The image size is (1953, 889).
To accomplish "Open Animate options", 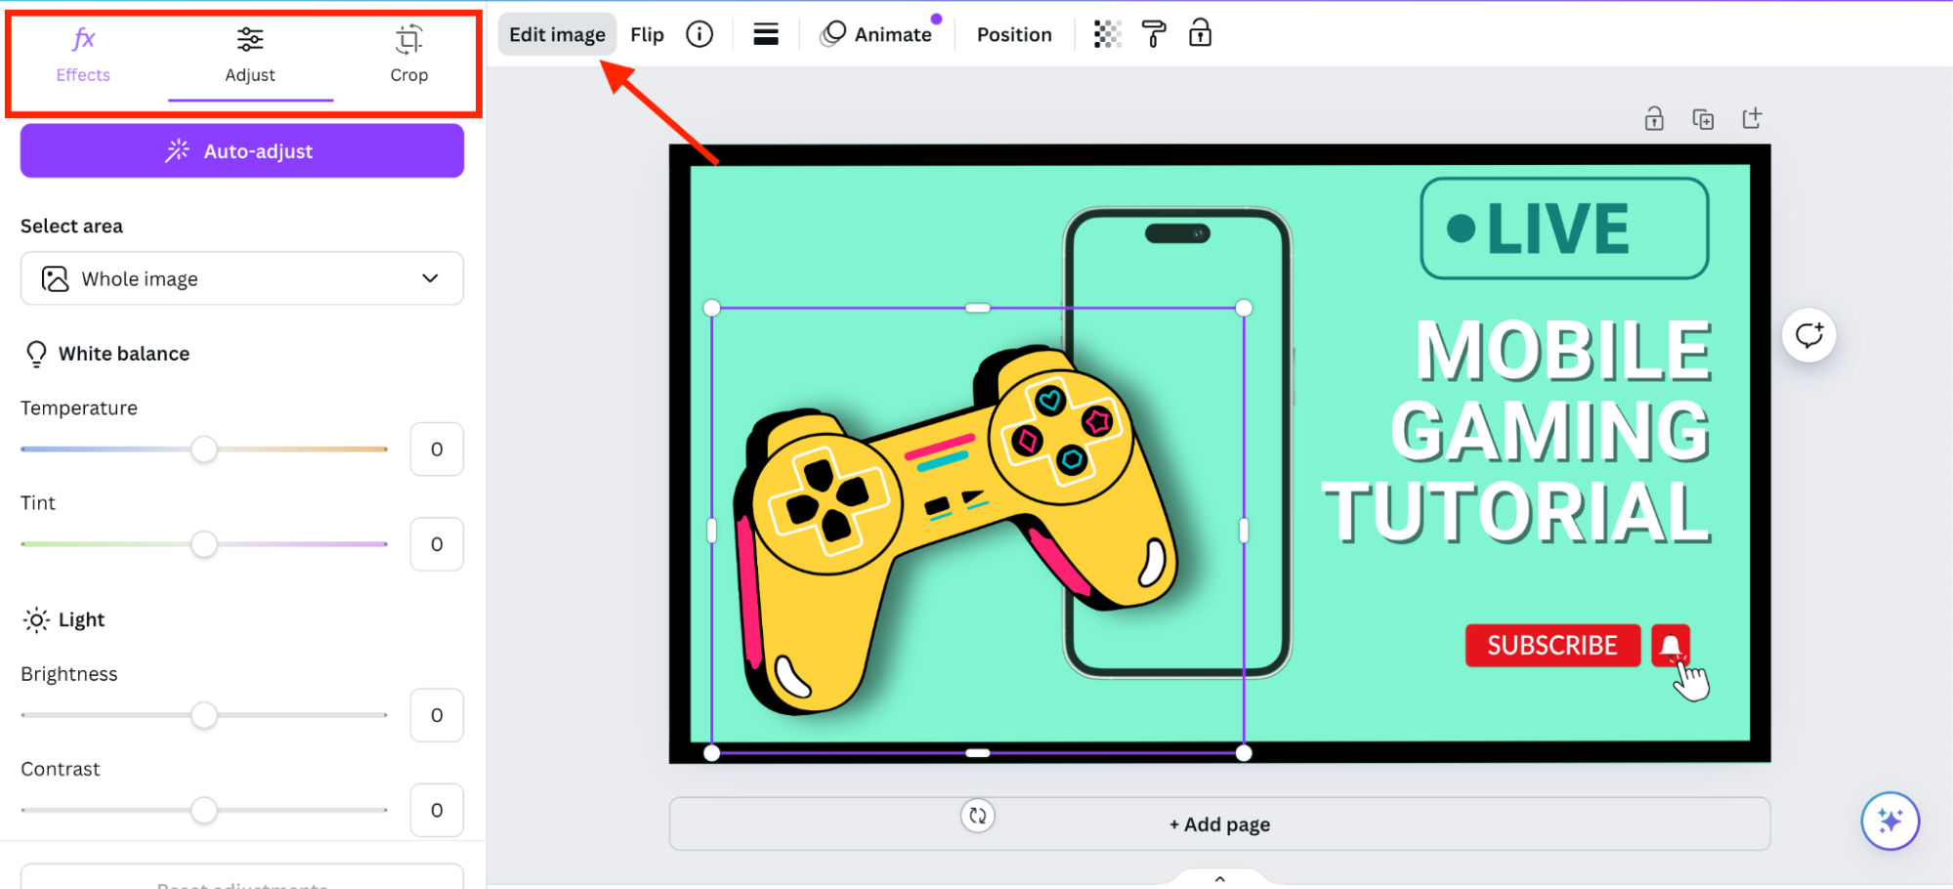I will point(878,33).
